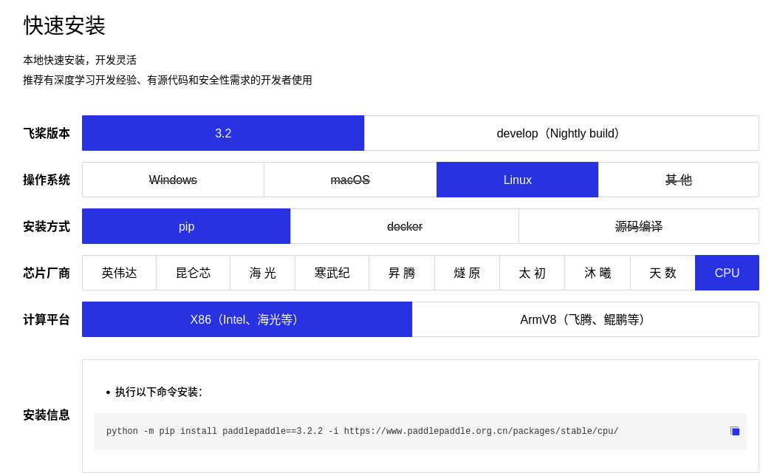Pick 沐曦 chip vendor
Image resolution: width=777 pixels, height=476 pixels.
[598, 273]
